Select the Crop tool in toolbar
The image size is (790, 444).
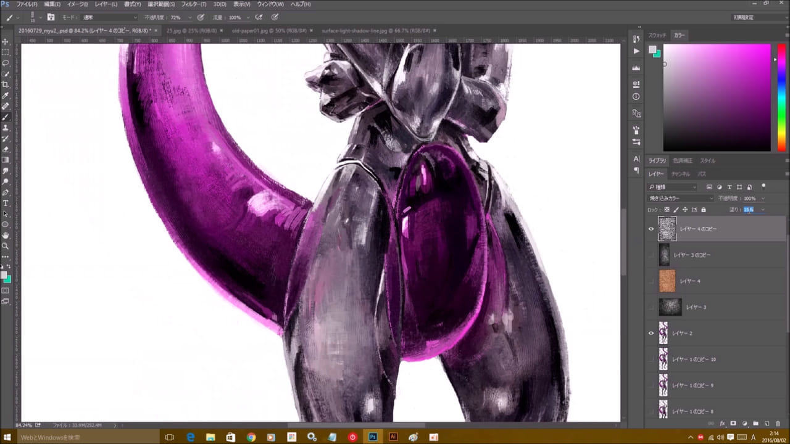(6, 84)
